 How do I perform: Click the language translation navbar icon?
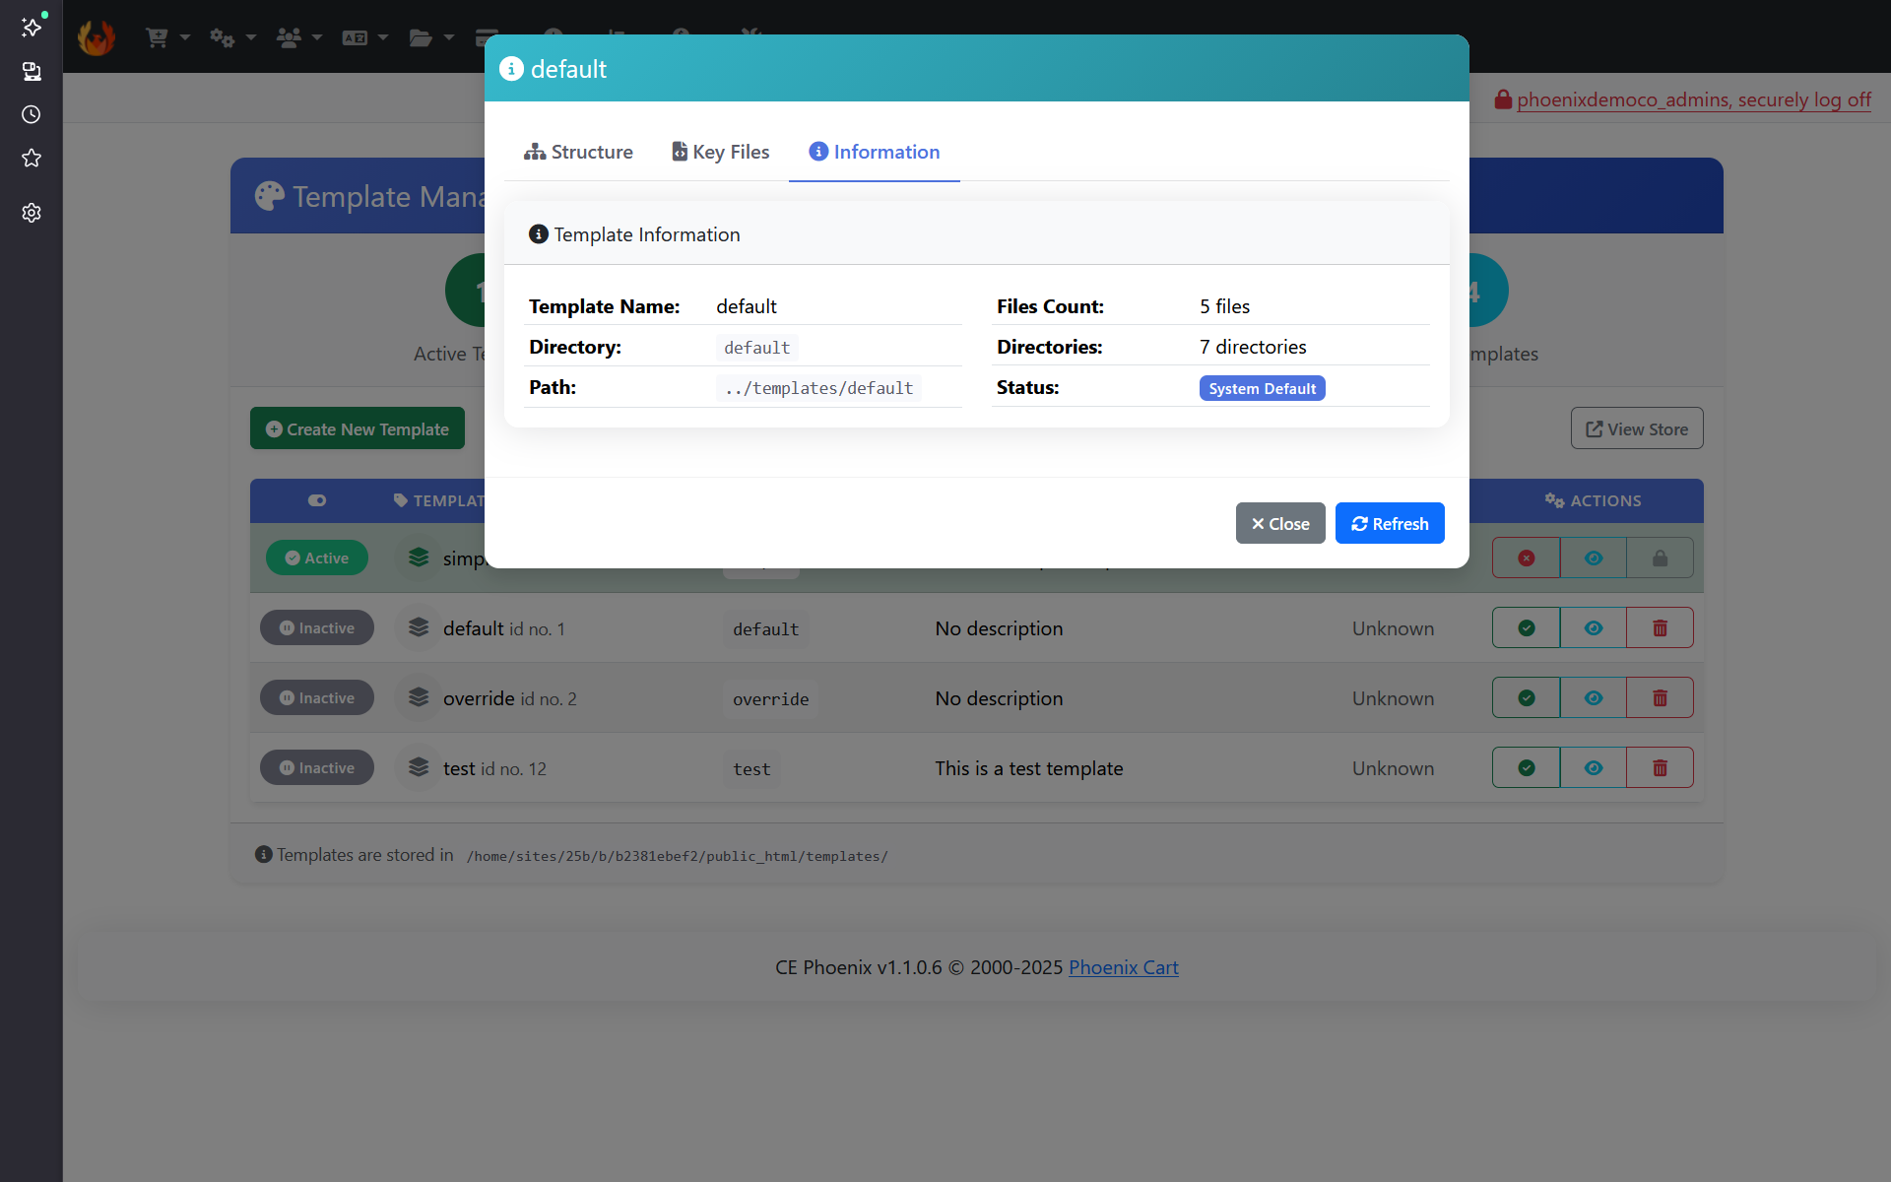point(355,37)
